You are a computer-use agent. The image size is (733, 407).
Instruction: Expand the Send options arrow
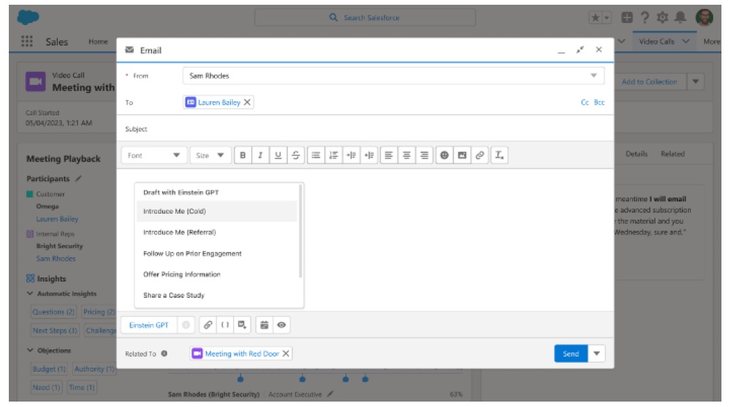[x=596, y=354]
